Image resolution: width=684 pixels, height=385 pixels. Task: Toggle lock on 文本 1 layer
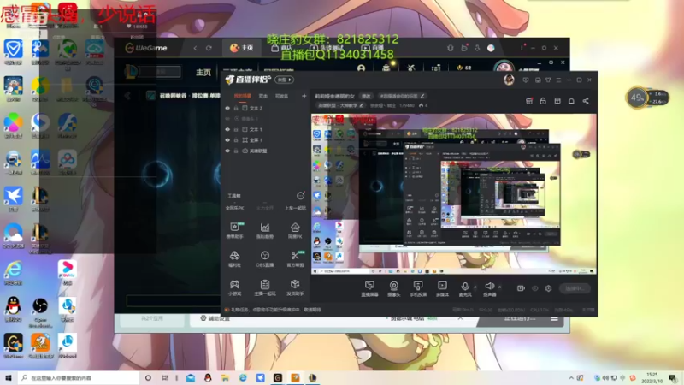[236, 129]
